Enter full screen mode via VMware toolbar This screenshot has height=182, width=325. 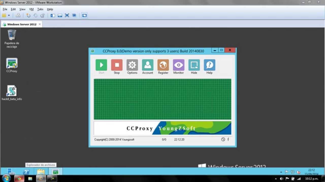click(x=67, y=15)
